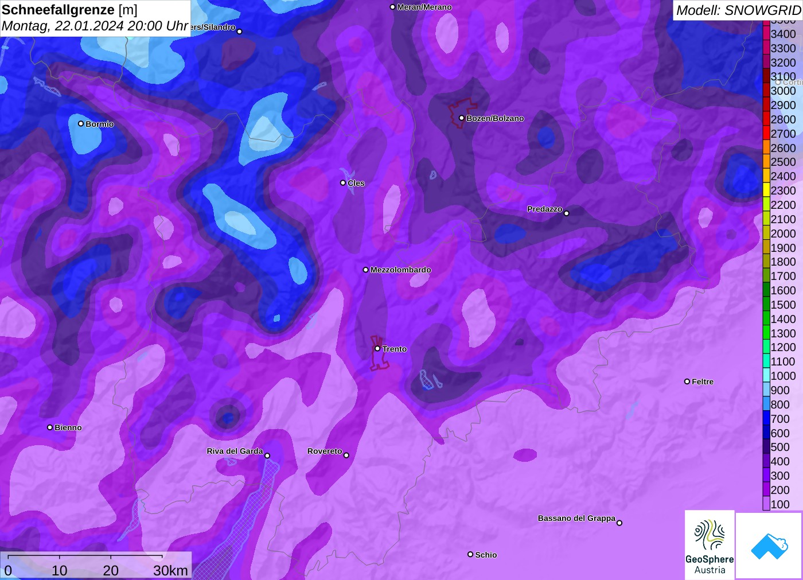Image resolution: width=803 pixels, height=580 pixels.
Task: Click the 'Bozen/Bolzano' city name label
Action: 495,118
